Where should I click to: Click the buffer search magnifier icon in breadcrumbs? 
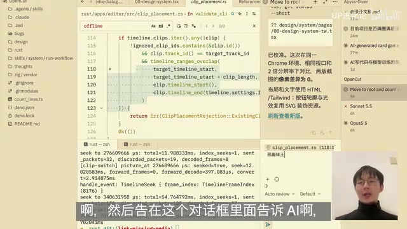[233, 14]
